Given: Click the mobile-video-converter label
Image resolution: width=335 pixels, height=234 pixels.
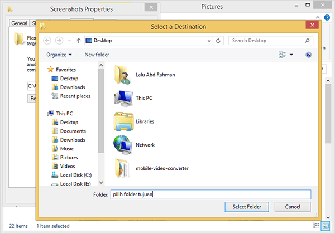Looking at the screenshot, I should point(162,168).
